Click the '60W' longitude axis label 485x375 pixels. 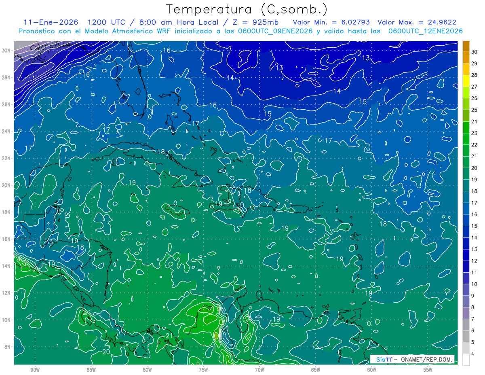(x=372, y=370)
